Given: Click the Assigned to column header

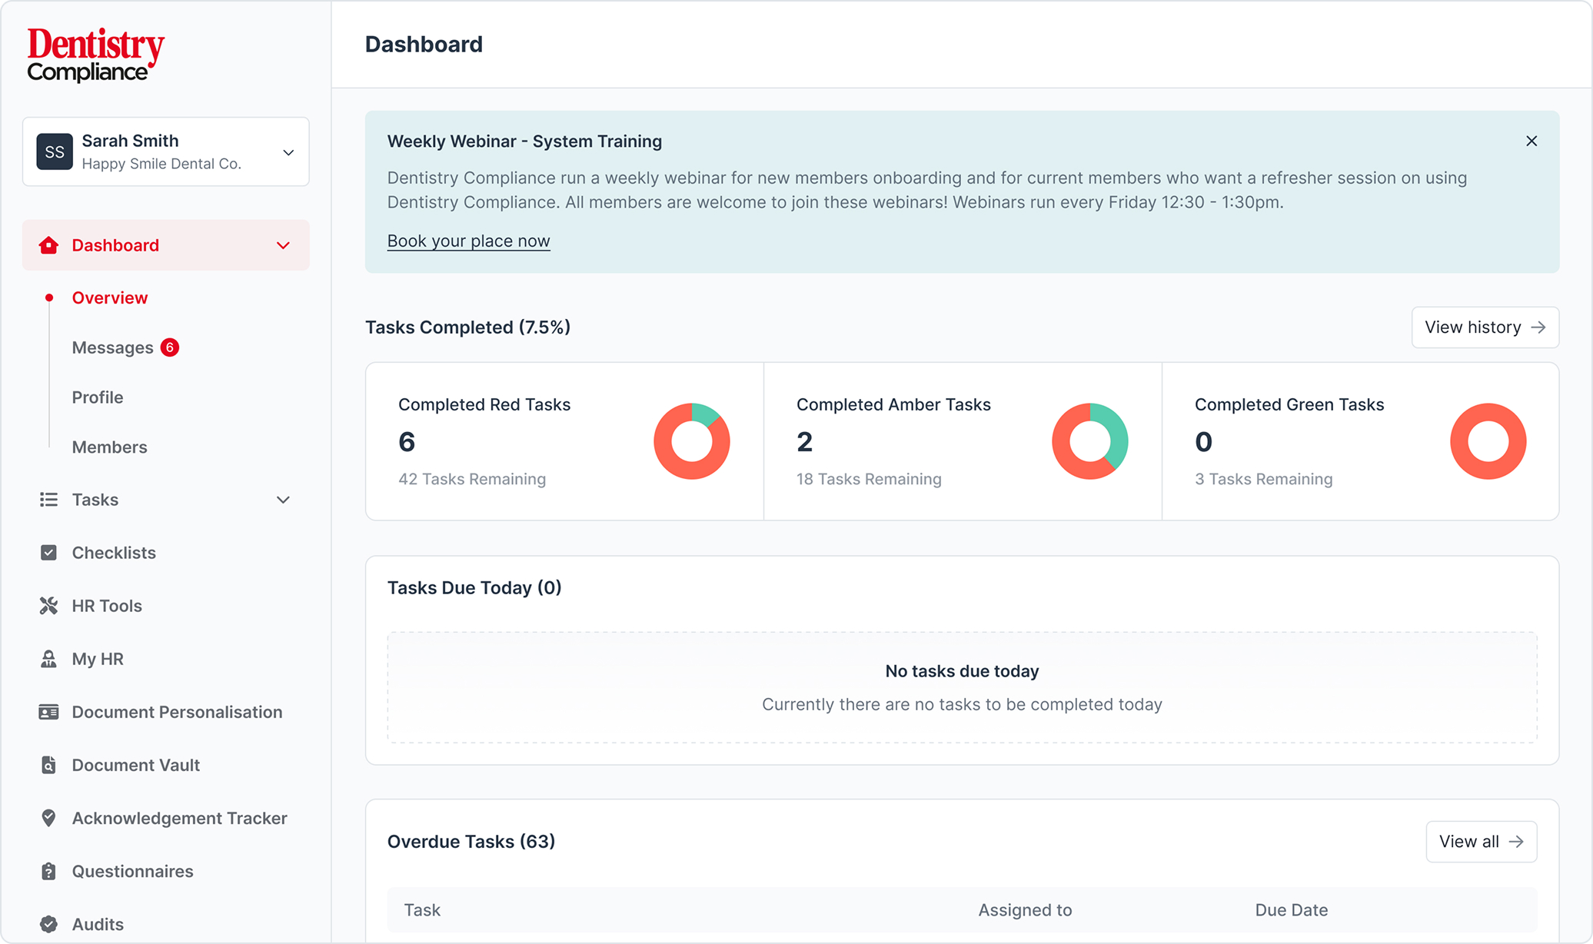Looking at the screenshot, I should (1025, 910).
